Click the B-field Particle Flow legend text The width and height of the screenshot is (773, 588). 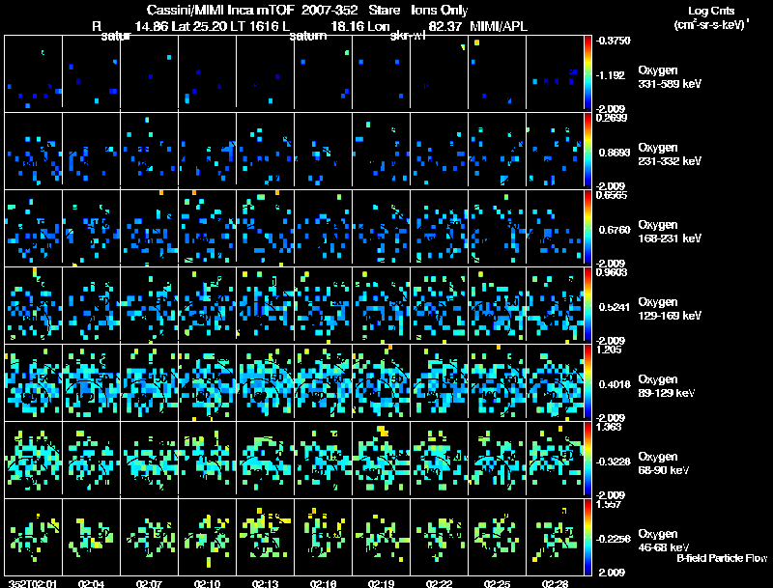coord(722,558)
